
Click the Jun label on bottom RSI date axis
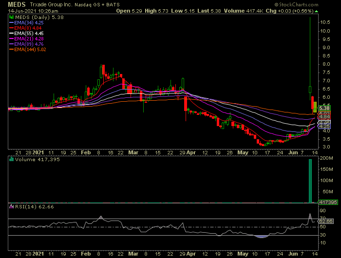(293, 254)
